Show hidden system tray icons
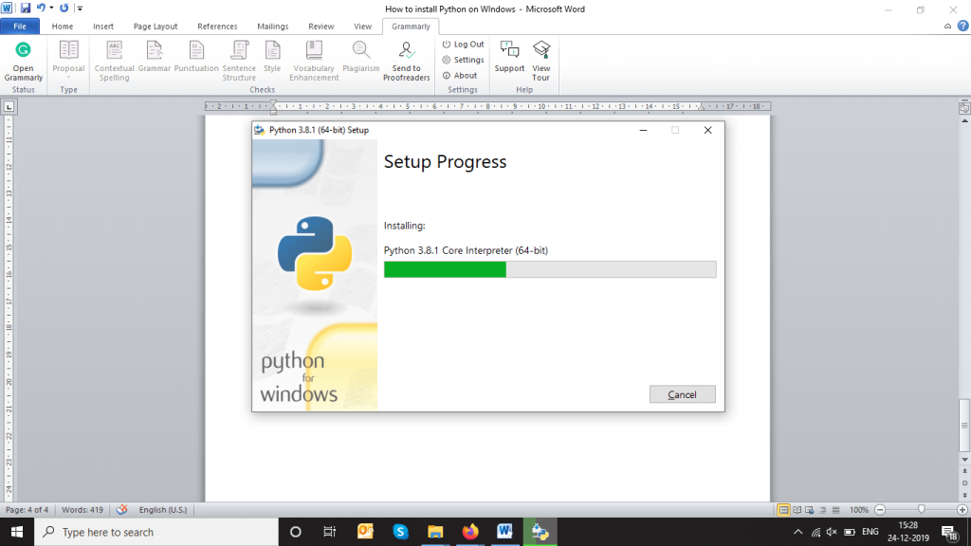The width and height of the screenshot is (971, 546). point(798,532)
